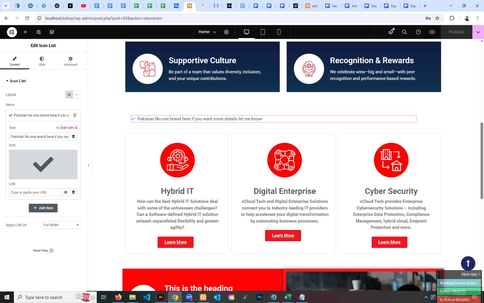The image size is (484, 303).
Task: Click Learn More under Hybrid IT
Action: (x=175, y=242)
